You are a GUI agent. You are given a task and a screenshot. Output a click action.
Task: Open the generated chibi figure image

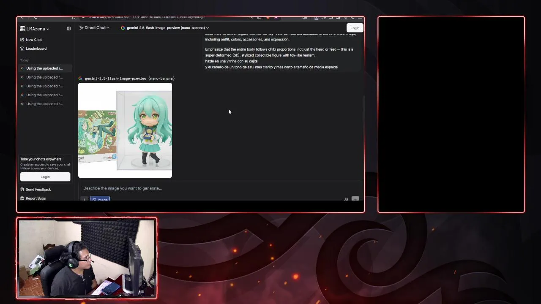(125, 130)
